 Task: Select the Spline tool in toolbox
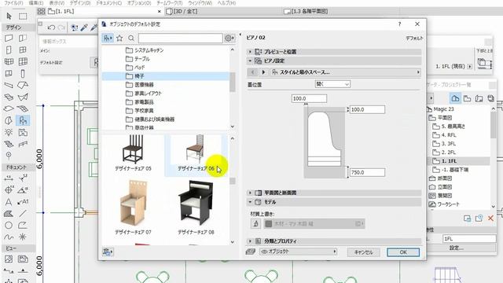tap(9, 237)
